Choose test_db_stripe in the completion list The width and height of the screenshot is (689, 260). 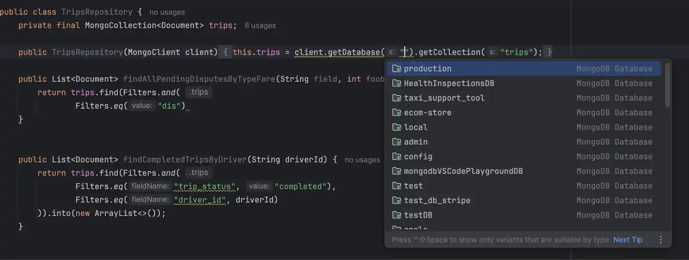click(437, 201)
